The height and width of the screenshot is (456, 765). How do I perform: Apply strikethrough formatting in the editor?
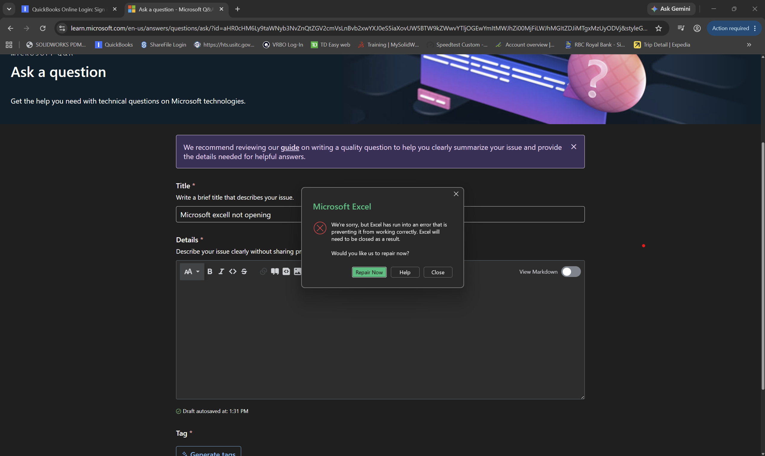[244, 272]
